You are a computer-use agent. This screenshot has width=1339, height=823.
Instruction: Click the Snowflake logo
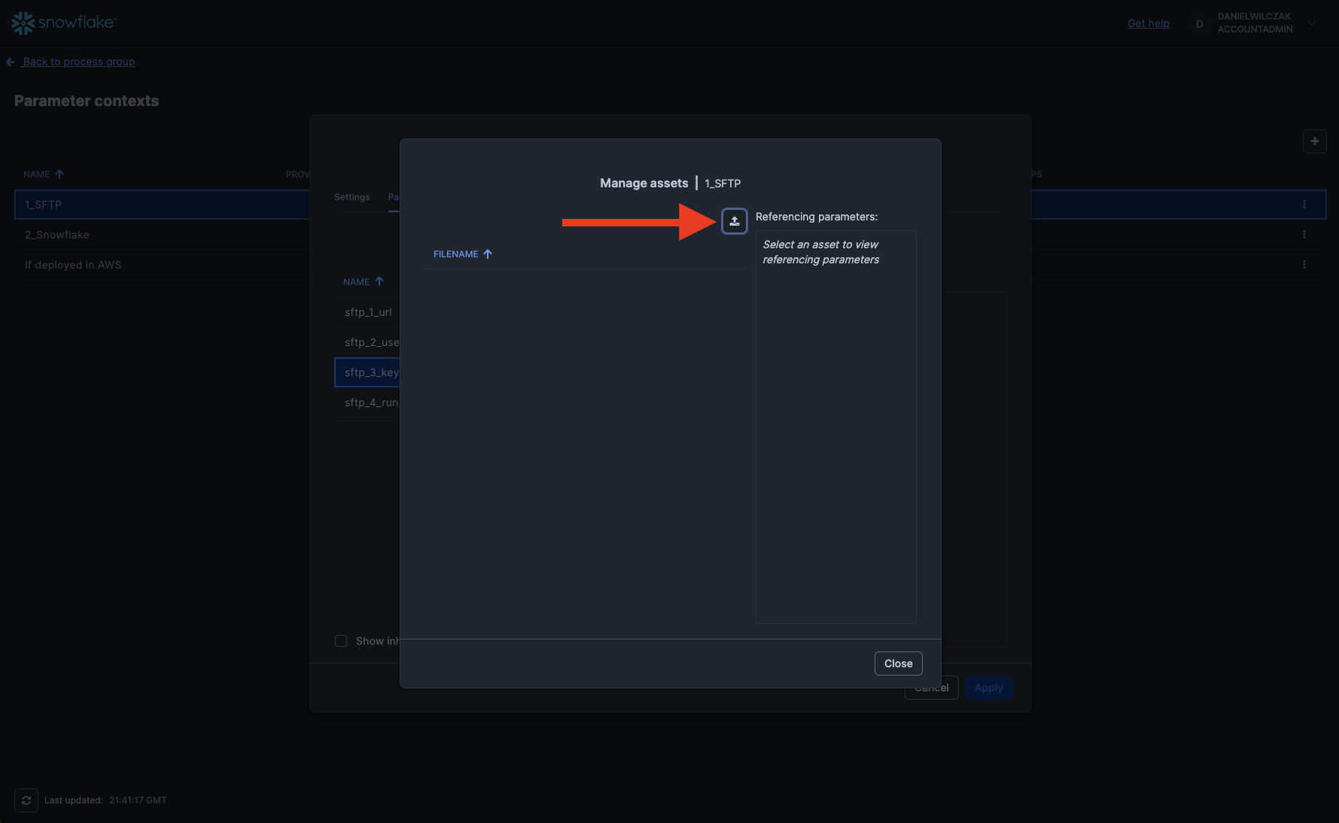pos(63,23)
